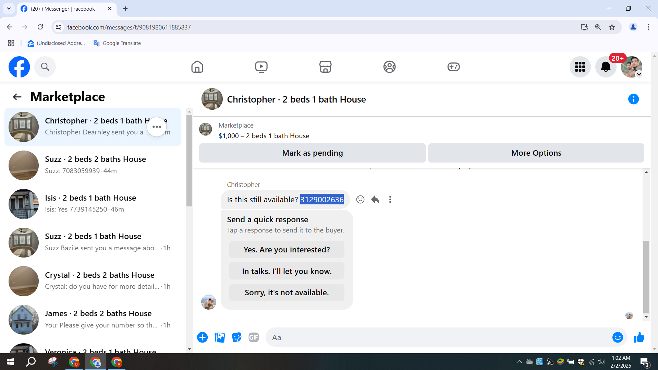Viewport: 658px width, 370px height.
Task: Open More Options for the listing
Action: tap(536, 153)
